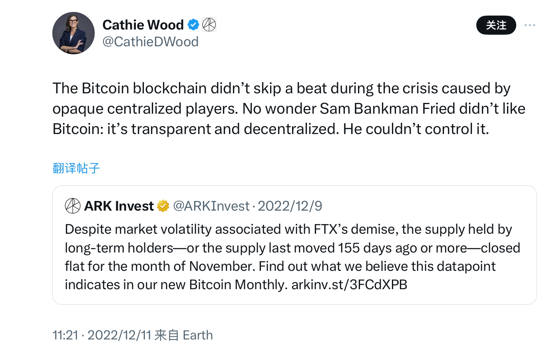Viewport: 553px width, 355px height.
Task: Click the ARK Invest logo in quoted post
Action: pos(73,206)
